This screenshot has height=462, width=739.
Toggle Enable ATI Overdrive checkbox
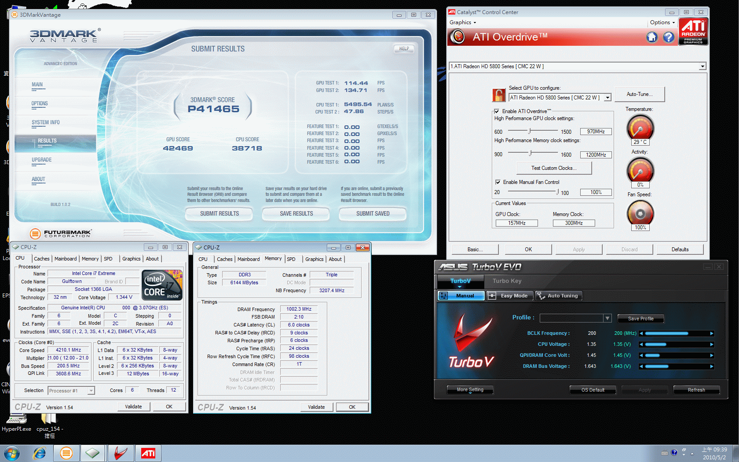[x=497, y=111]
